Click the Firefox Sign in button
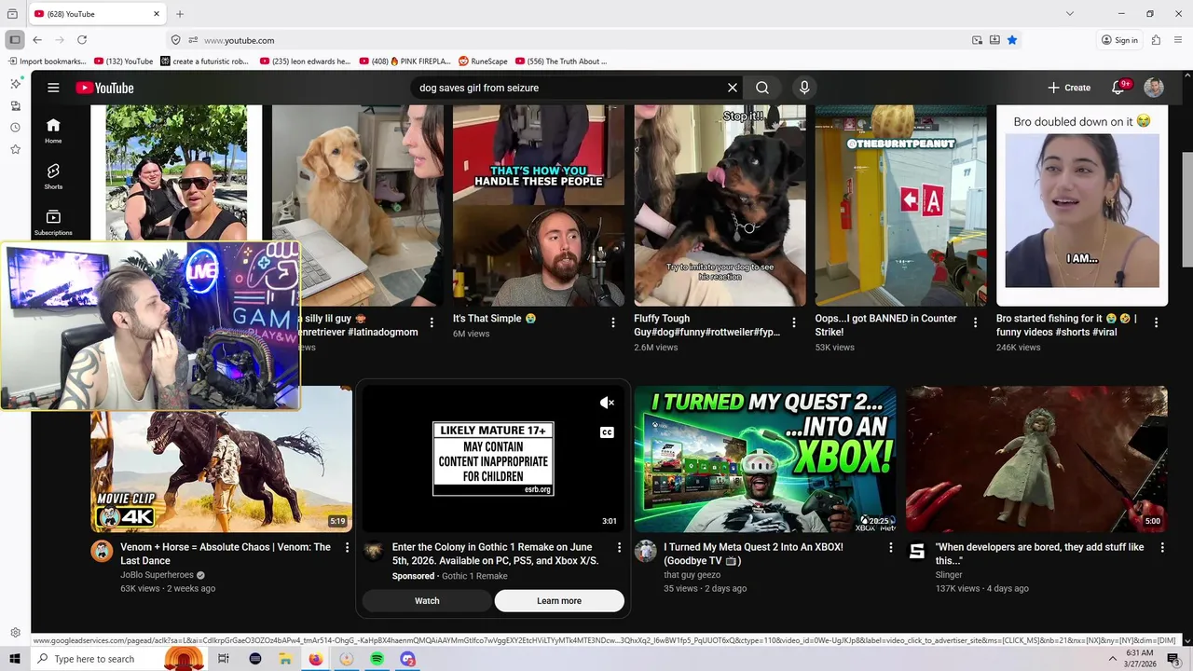Image resolution: width=1193 pixels, height=671 pixels. (x=1119, y=40)
